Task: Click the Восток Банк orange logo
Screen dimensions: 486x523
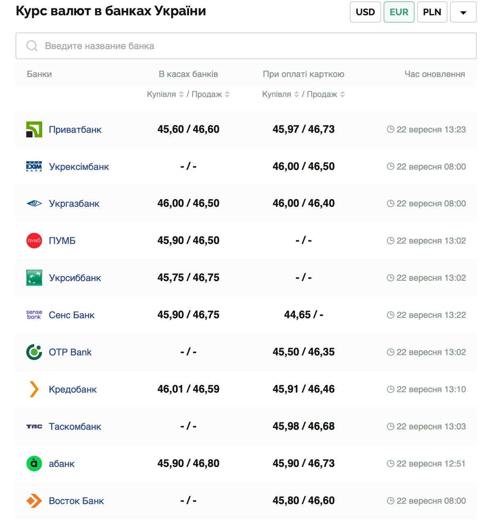Action: (34, 501)
